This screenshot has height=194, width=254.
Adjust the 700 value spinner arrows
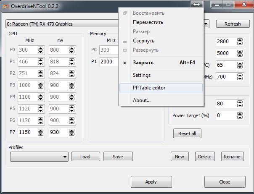coord(240,77)
